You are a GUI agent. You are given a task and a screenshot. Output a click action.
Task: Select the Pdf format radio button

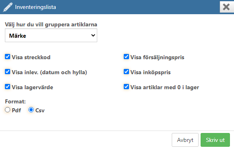(7, 110)
